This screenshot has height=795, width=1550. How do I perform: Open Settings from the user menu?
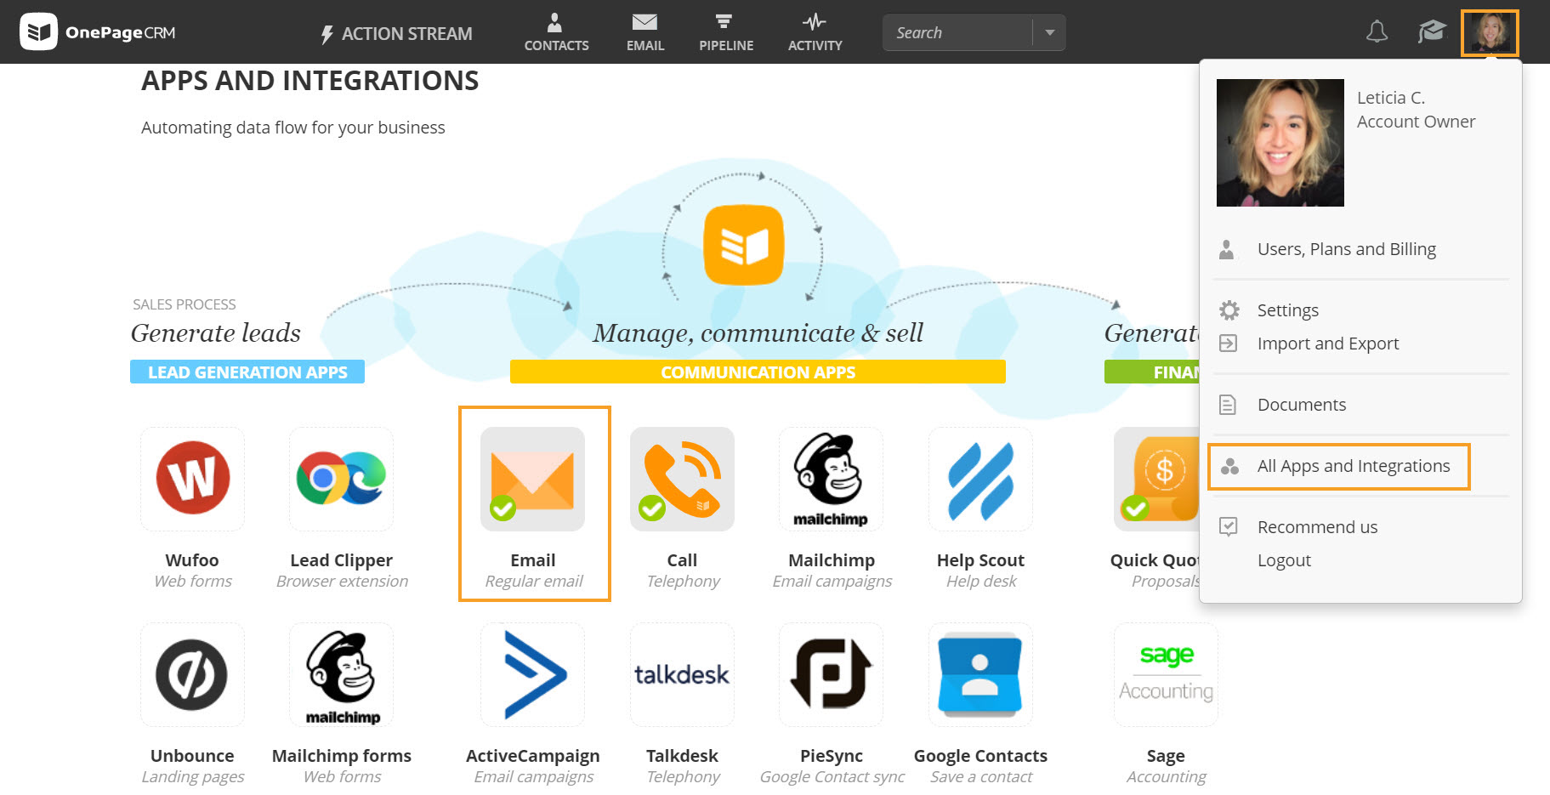1287,310
